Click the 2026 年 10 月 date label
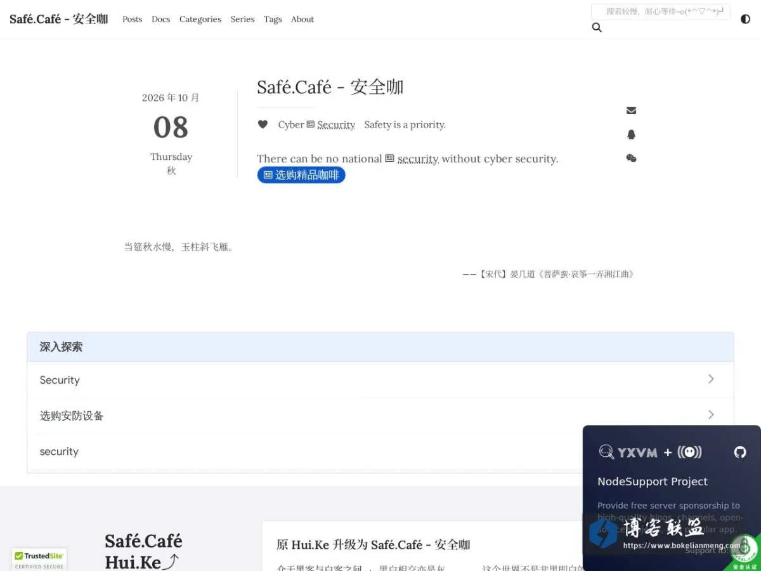The width and height of the screenshot is (761, 571). (171, 98)
